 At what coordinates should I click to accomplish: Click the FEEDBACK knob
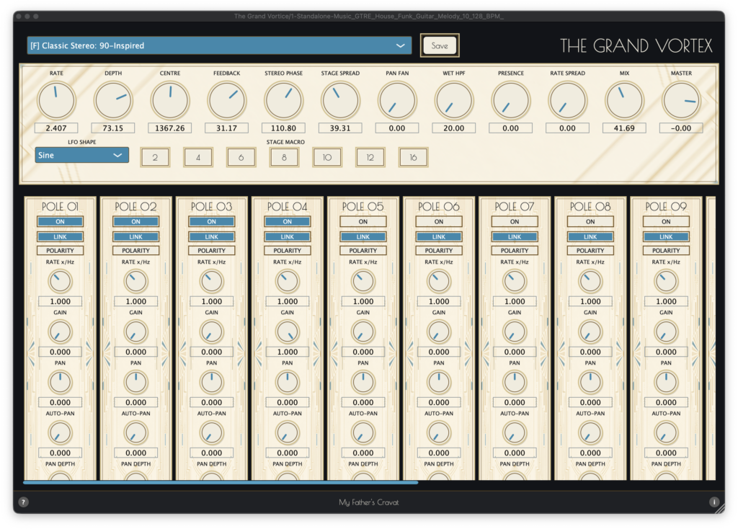pyautogui.click(x=227, y=100)
